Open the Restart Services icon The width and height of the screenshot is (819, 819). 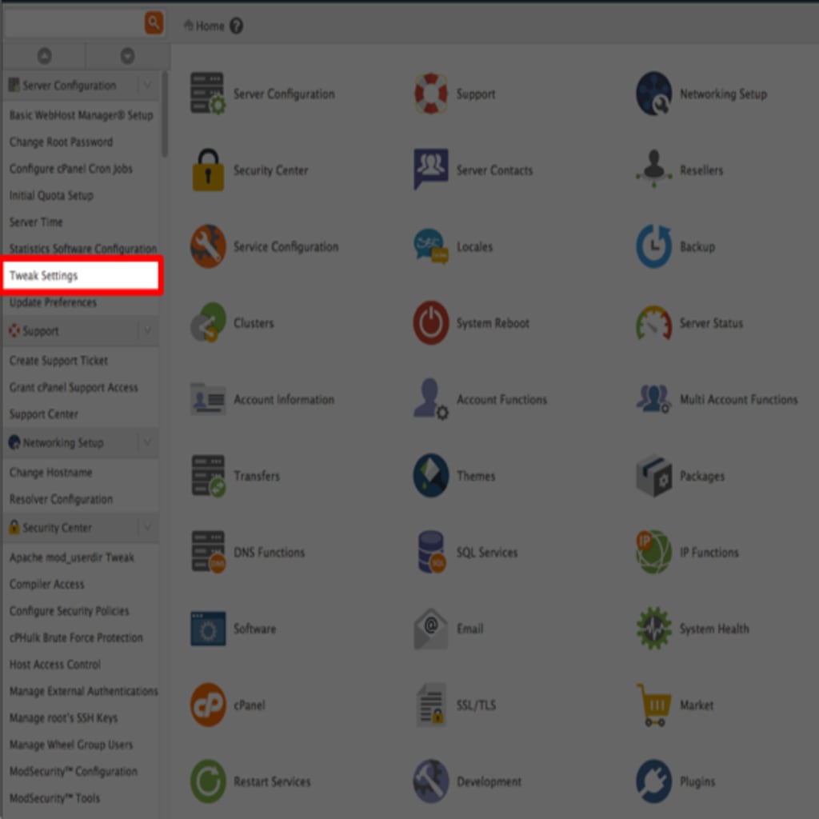(208, 781)
